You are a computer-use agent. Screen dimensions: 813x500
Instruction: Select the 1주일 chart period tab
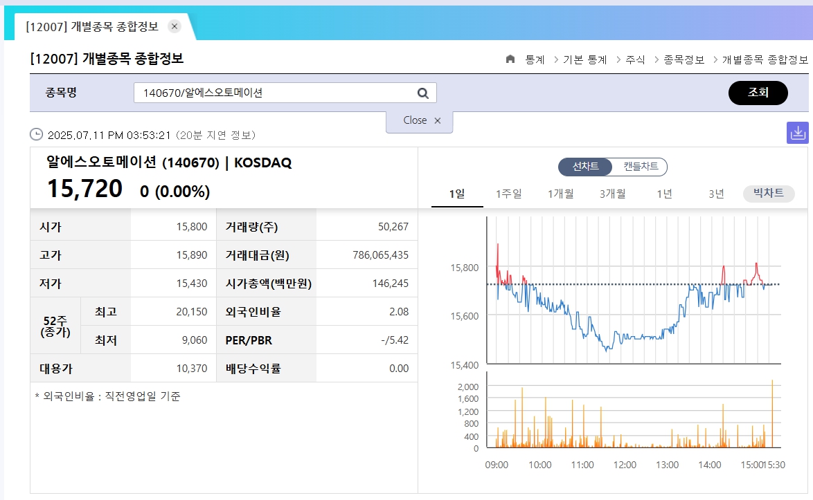click(508, 194)
